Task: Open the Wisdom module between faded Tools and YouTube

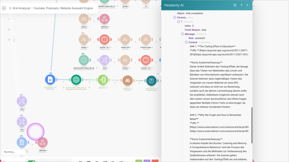Action: [125, 60]
